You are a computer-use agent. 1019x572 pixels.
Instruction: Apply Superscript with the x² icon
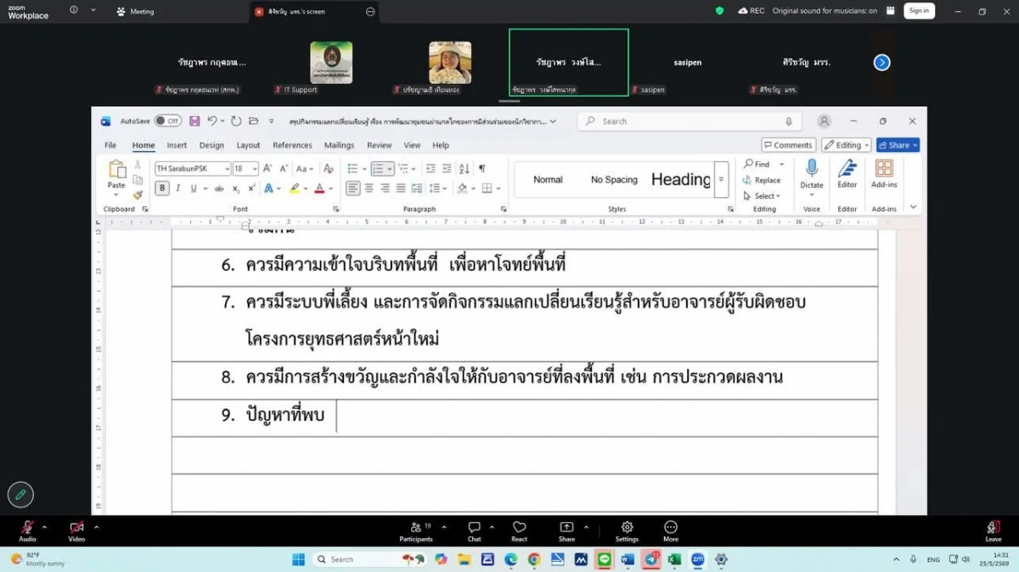[x=251, y=188]
